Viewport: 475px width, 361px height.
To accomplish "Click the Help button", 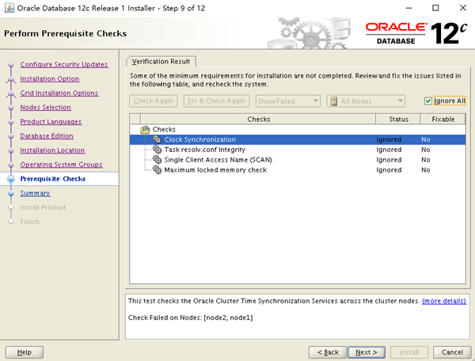I will click(x=25, y=352).
